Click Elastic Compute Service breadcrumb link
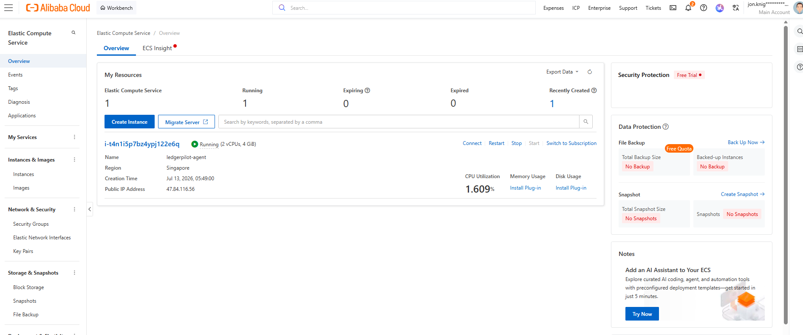Viewport: 803px width, 335px height. tap(124, 33)
